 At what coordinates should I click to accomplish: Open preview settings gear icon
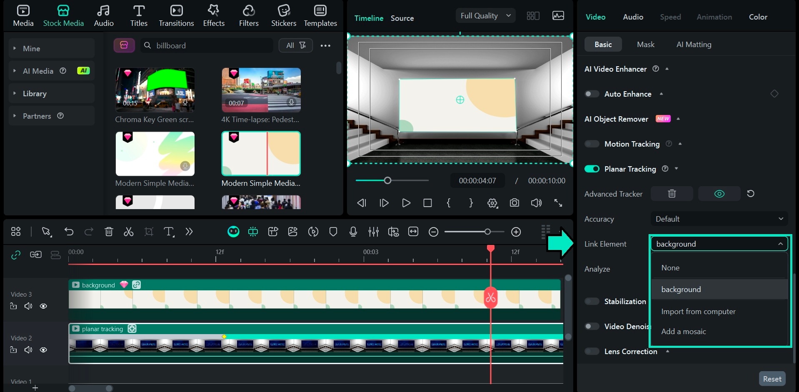[492, 203]
